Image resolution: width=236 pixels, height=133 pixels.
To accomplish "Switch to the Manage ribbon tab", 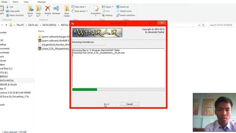I will pyautogui.click(x=42, y=2).
